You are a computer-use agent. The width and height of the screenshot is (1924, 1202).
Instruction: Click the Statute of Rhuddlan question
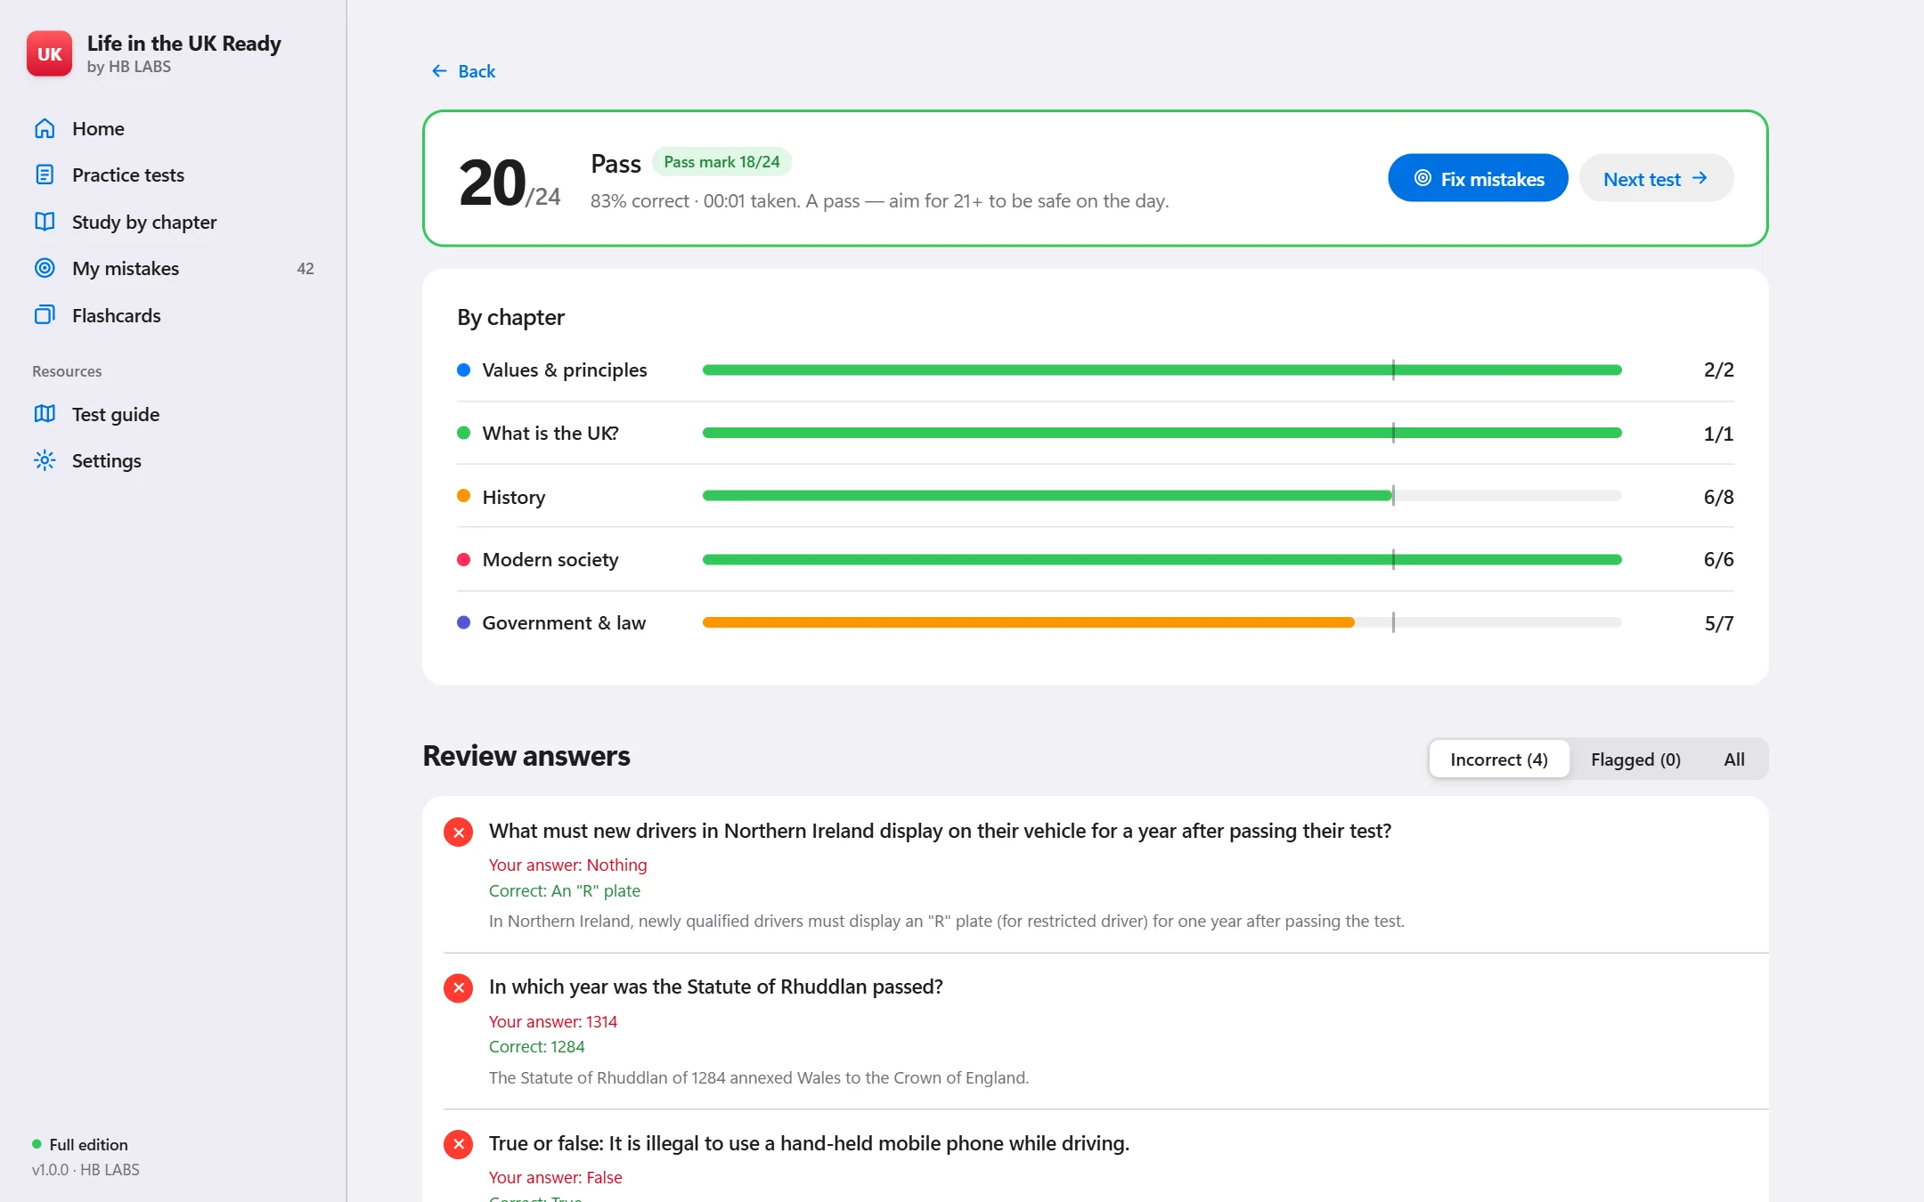[x=716, y=987]
